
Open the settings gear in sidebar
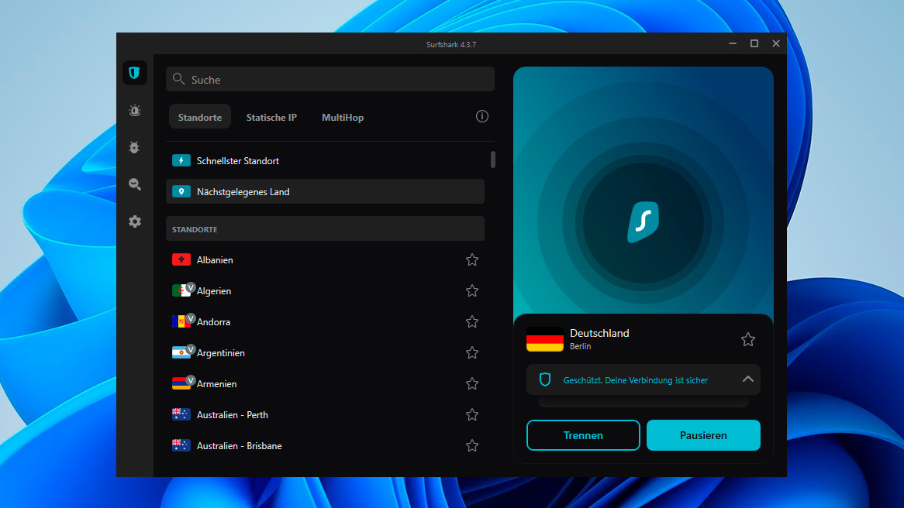[134, 221]
